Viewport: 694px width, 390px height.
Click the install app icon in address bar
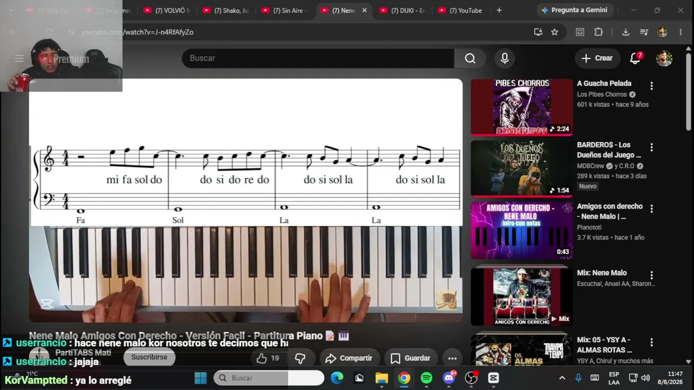538,32
